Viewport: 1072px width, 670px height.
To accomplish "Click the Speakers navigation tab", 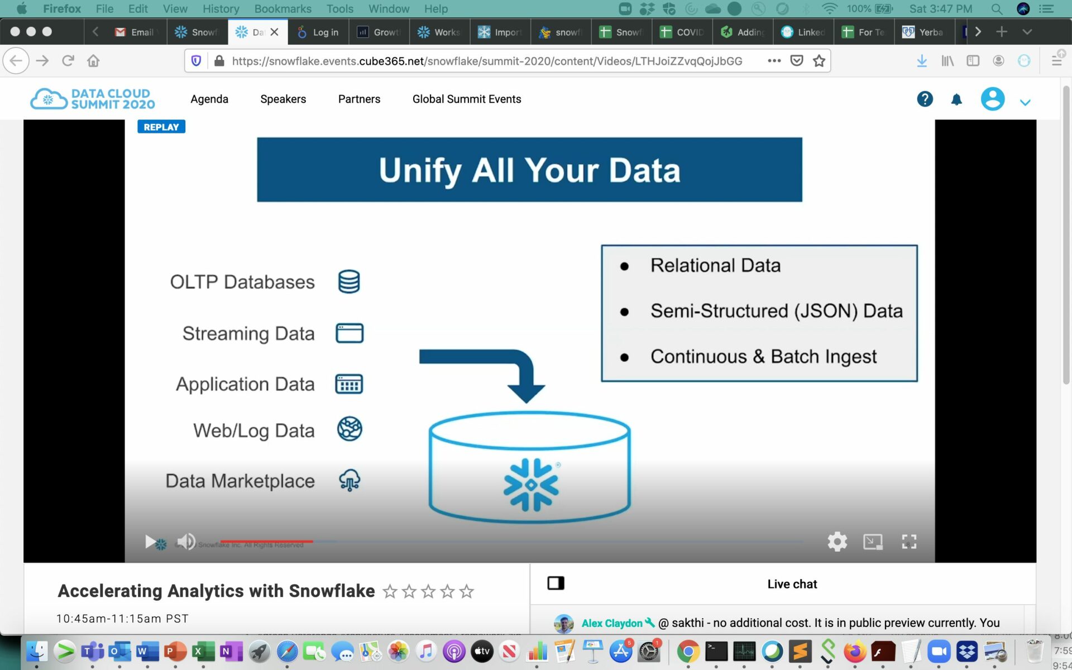I will point(283,99).
